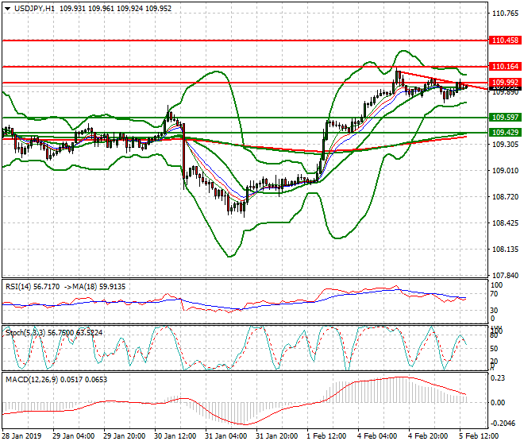The height and width of the screenshot is (445, 524).
Task: Click the dropdown triangle beside USDJPY,H1
Action: (x=7, y=7)
